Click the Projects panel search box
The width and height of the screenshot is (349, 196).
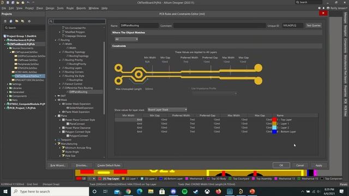pos(25,28)
